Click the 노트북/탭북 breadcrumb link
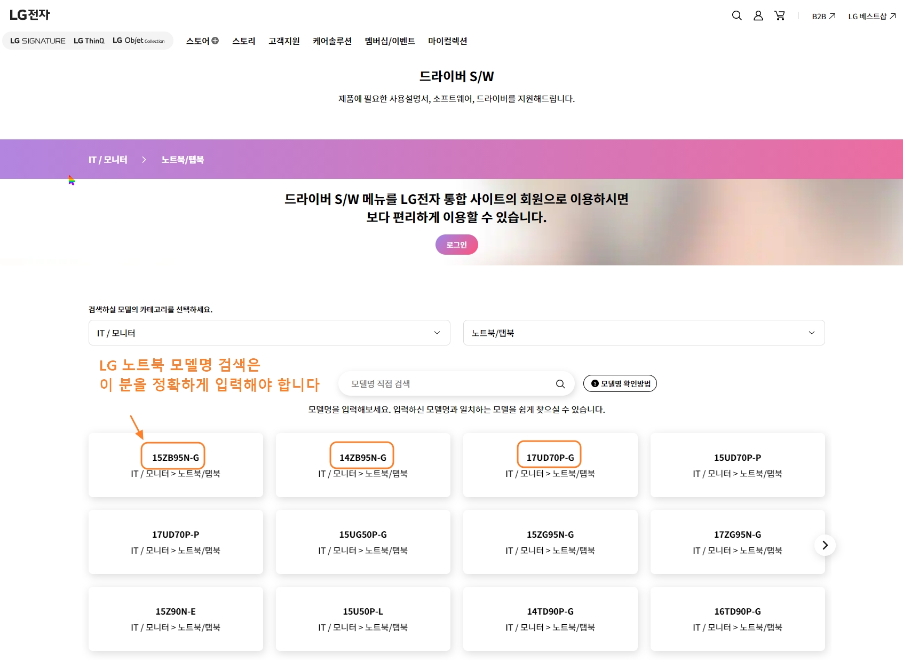Screen dimensions: 903x660 coord(183,159)
